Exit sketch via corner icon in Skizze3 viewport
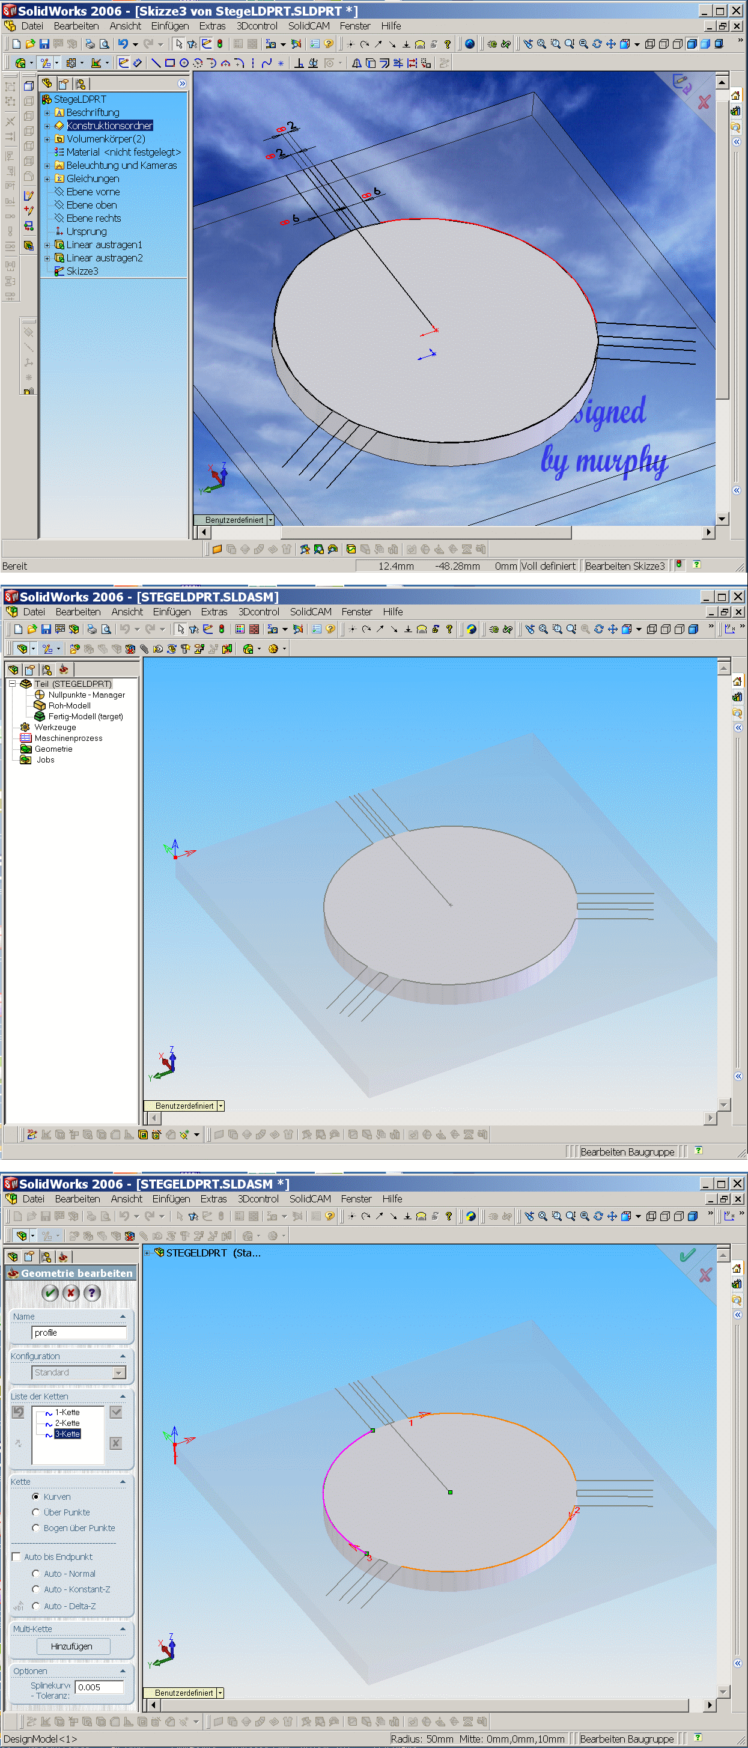 pyautogui.click(x=681, y=84)
